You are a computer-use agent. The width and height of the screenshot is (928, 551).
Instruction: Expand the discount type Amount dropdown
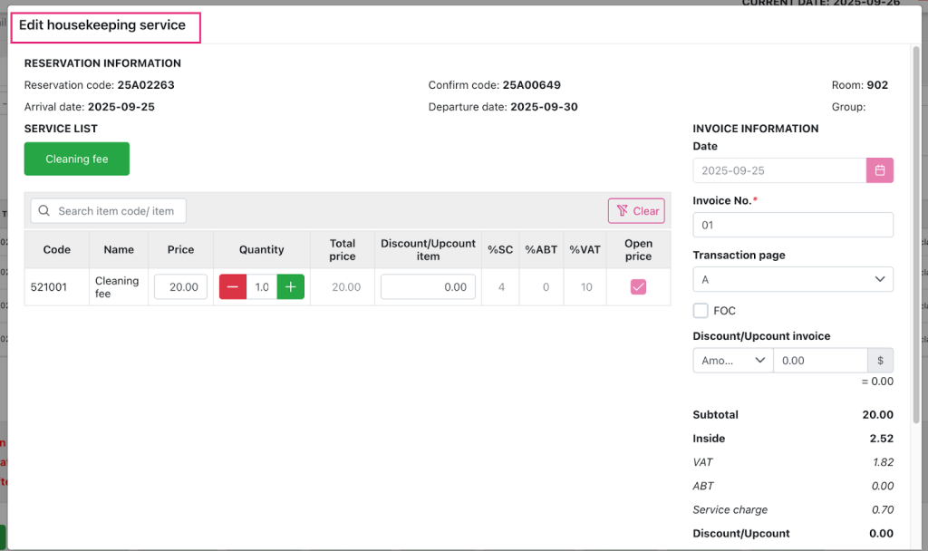pyautogui.click(x=732, y=361)
